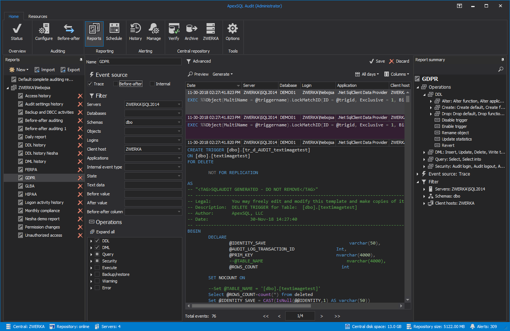Open the Schedule reporting tool

[x=114, y=32]
